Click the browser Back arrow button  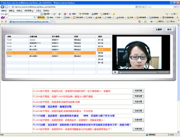[2, 7]
